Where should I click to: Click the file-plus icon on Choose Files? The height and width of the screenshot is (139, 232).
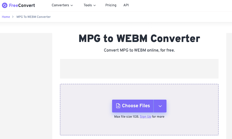click(118, 106)
